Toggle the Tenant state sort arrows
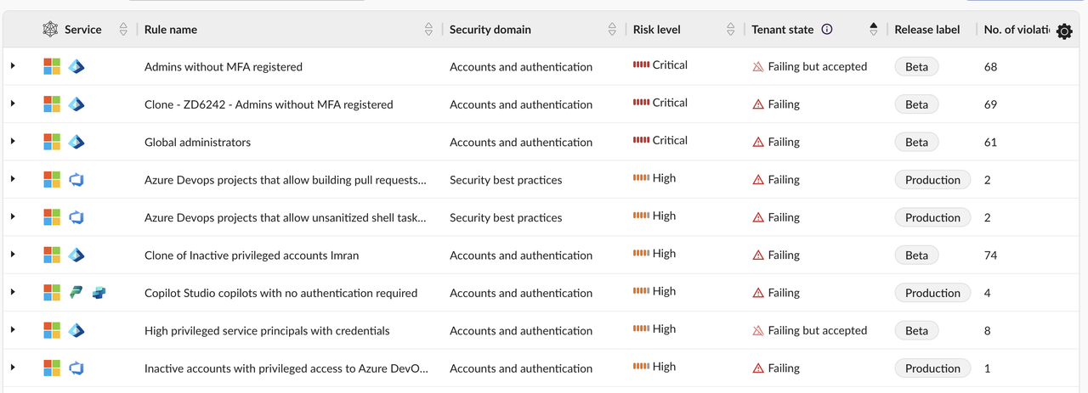 pyautogui.click(x=873, y=30)
